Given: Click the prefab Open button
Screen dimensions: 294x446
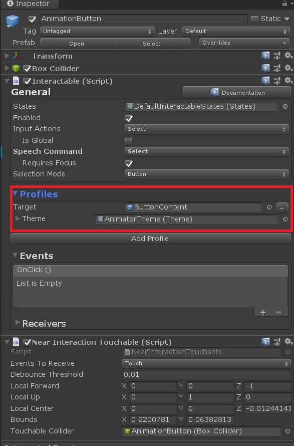Looking at the screenshot, I should click(77, 44).
